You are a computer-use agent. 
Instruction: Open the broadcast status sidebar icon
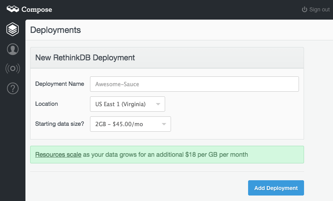click(x=13, y=69)
